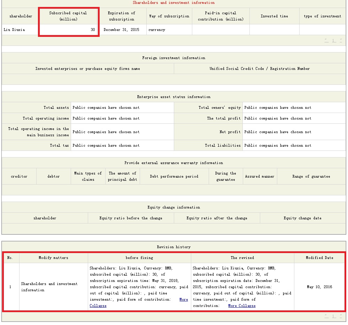The height and width of the screenshot is (325, 348).
Task: Click next page arrow under revision history
Action: [341, 316]
